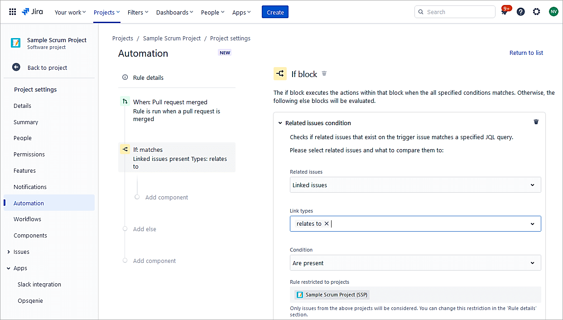Delete the If block via trash icon
Screen dimensions: 563x320
[x=324, y=73]
